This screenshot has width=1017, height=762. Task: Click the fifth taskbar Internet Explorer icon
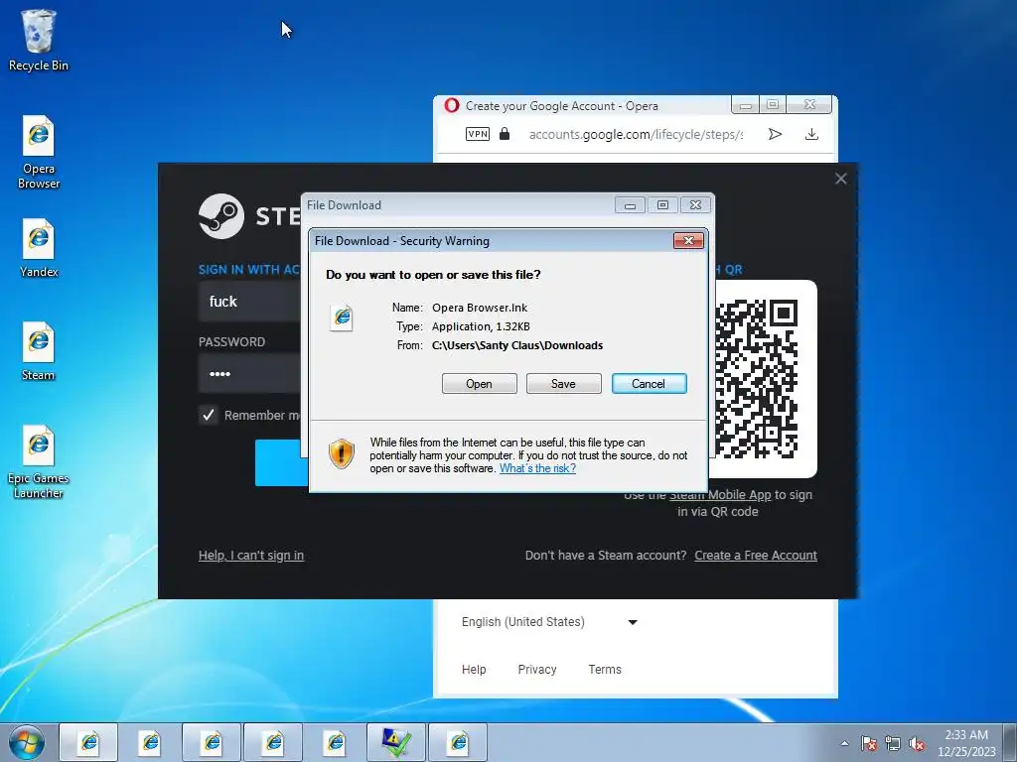click(x=335, y=742)
